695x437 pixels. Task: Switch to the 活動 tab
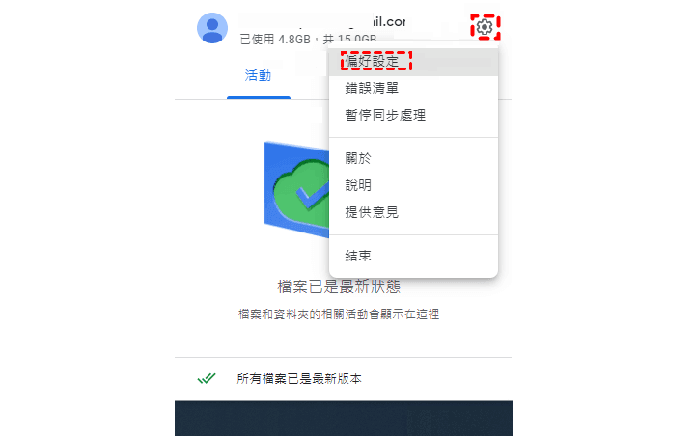pyautogui.click(x=258, y=75)
